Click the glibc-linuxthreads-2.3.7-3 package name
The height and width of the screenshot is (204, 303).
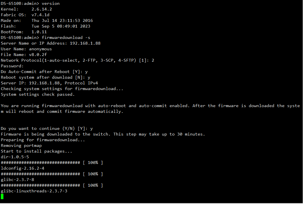coord(34,191)
